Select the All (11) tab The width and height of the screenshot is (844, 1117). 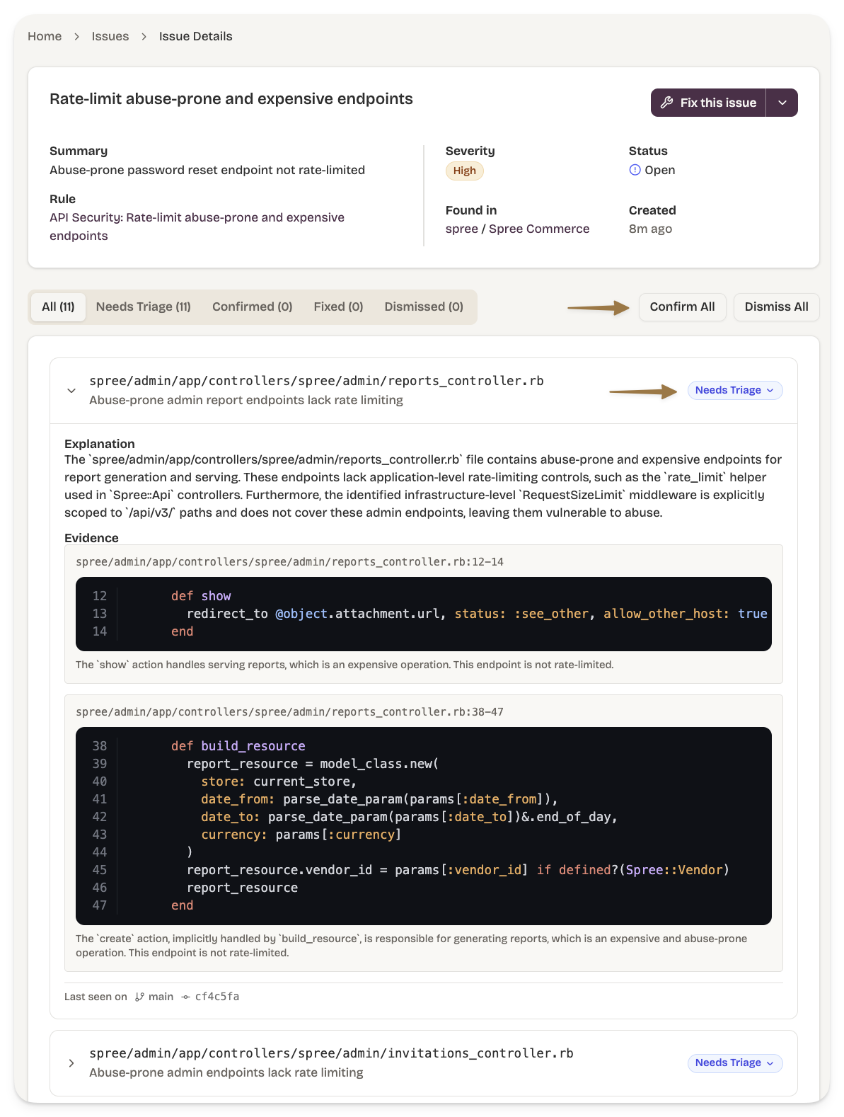(58, 307)
